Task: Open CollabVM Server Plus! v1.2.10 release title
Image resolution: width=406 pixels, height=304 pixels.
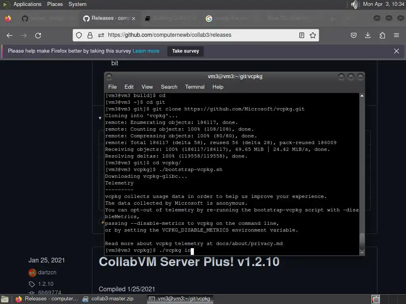Action: point(189,262)
